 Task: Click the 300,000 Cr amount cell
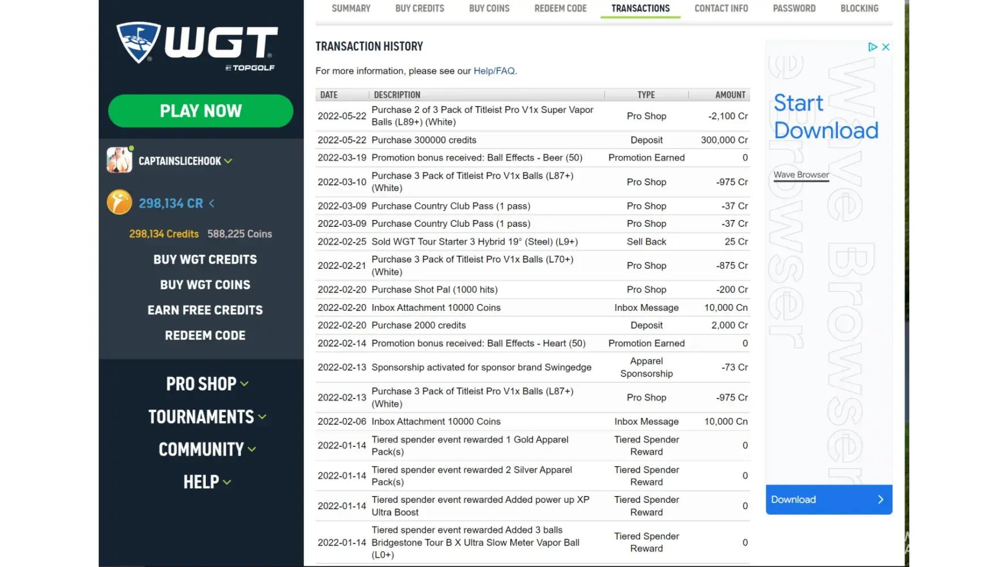[x=724, y=140]
